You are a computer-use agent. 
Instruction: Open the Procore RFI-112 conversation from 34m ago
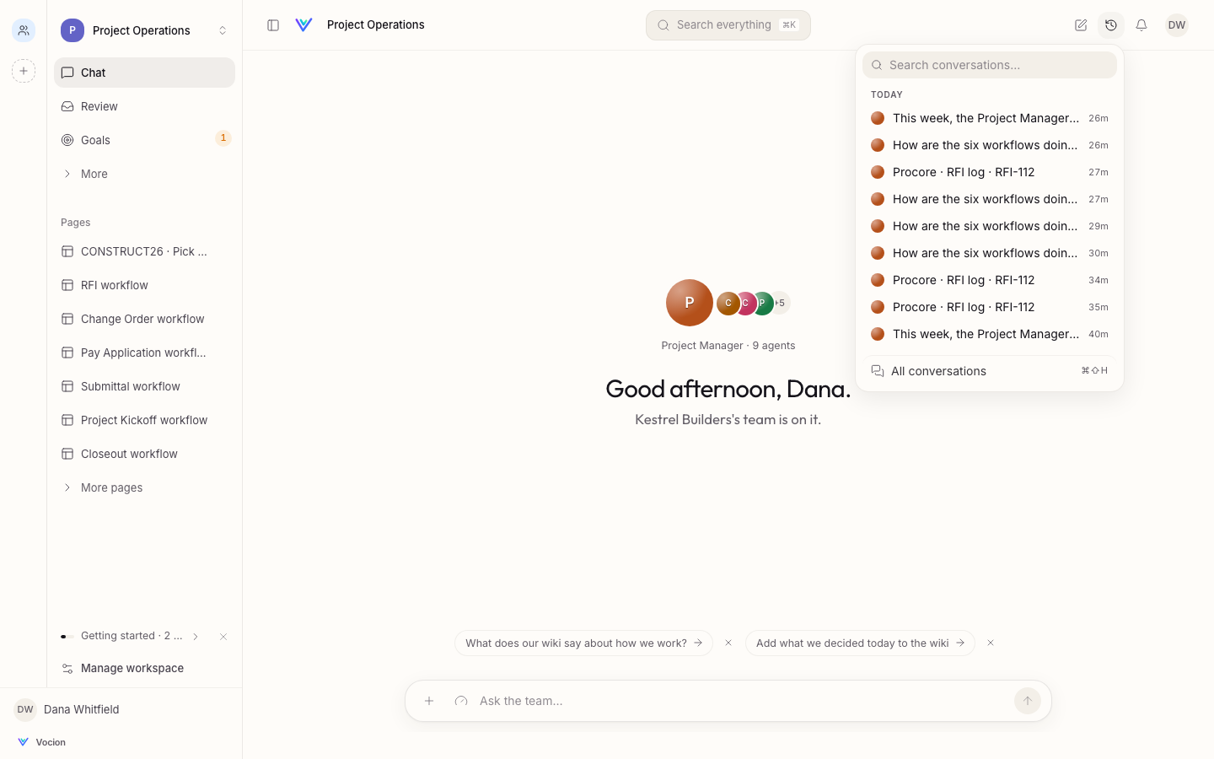(x=990, y=280)
